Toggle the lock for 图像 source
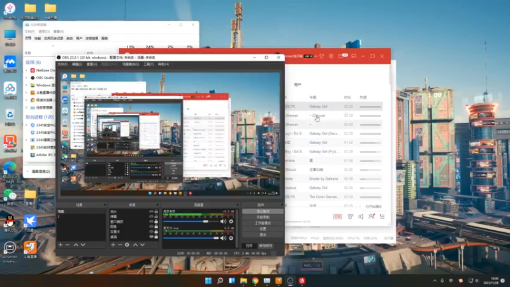 (x=156, y=226)
